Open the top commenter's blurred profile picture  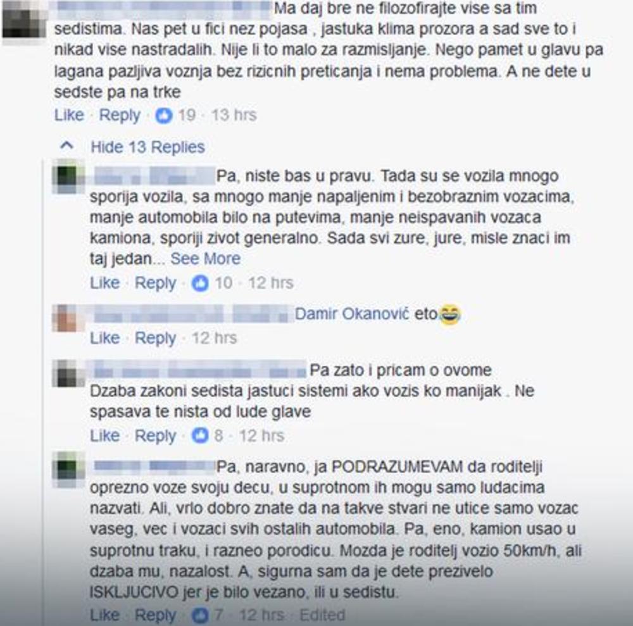click(24, 20)
